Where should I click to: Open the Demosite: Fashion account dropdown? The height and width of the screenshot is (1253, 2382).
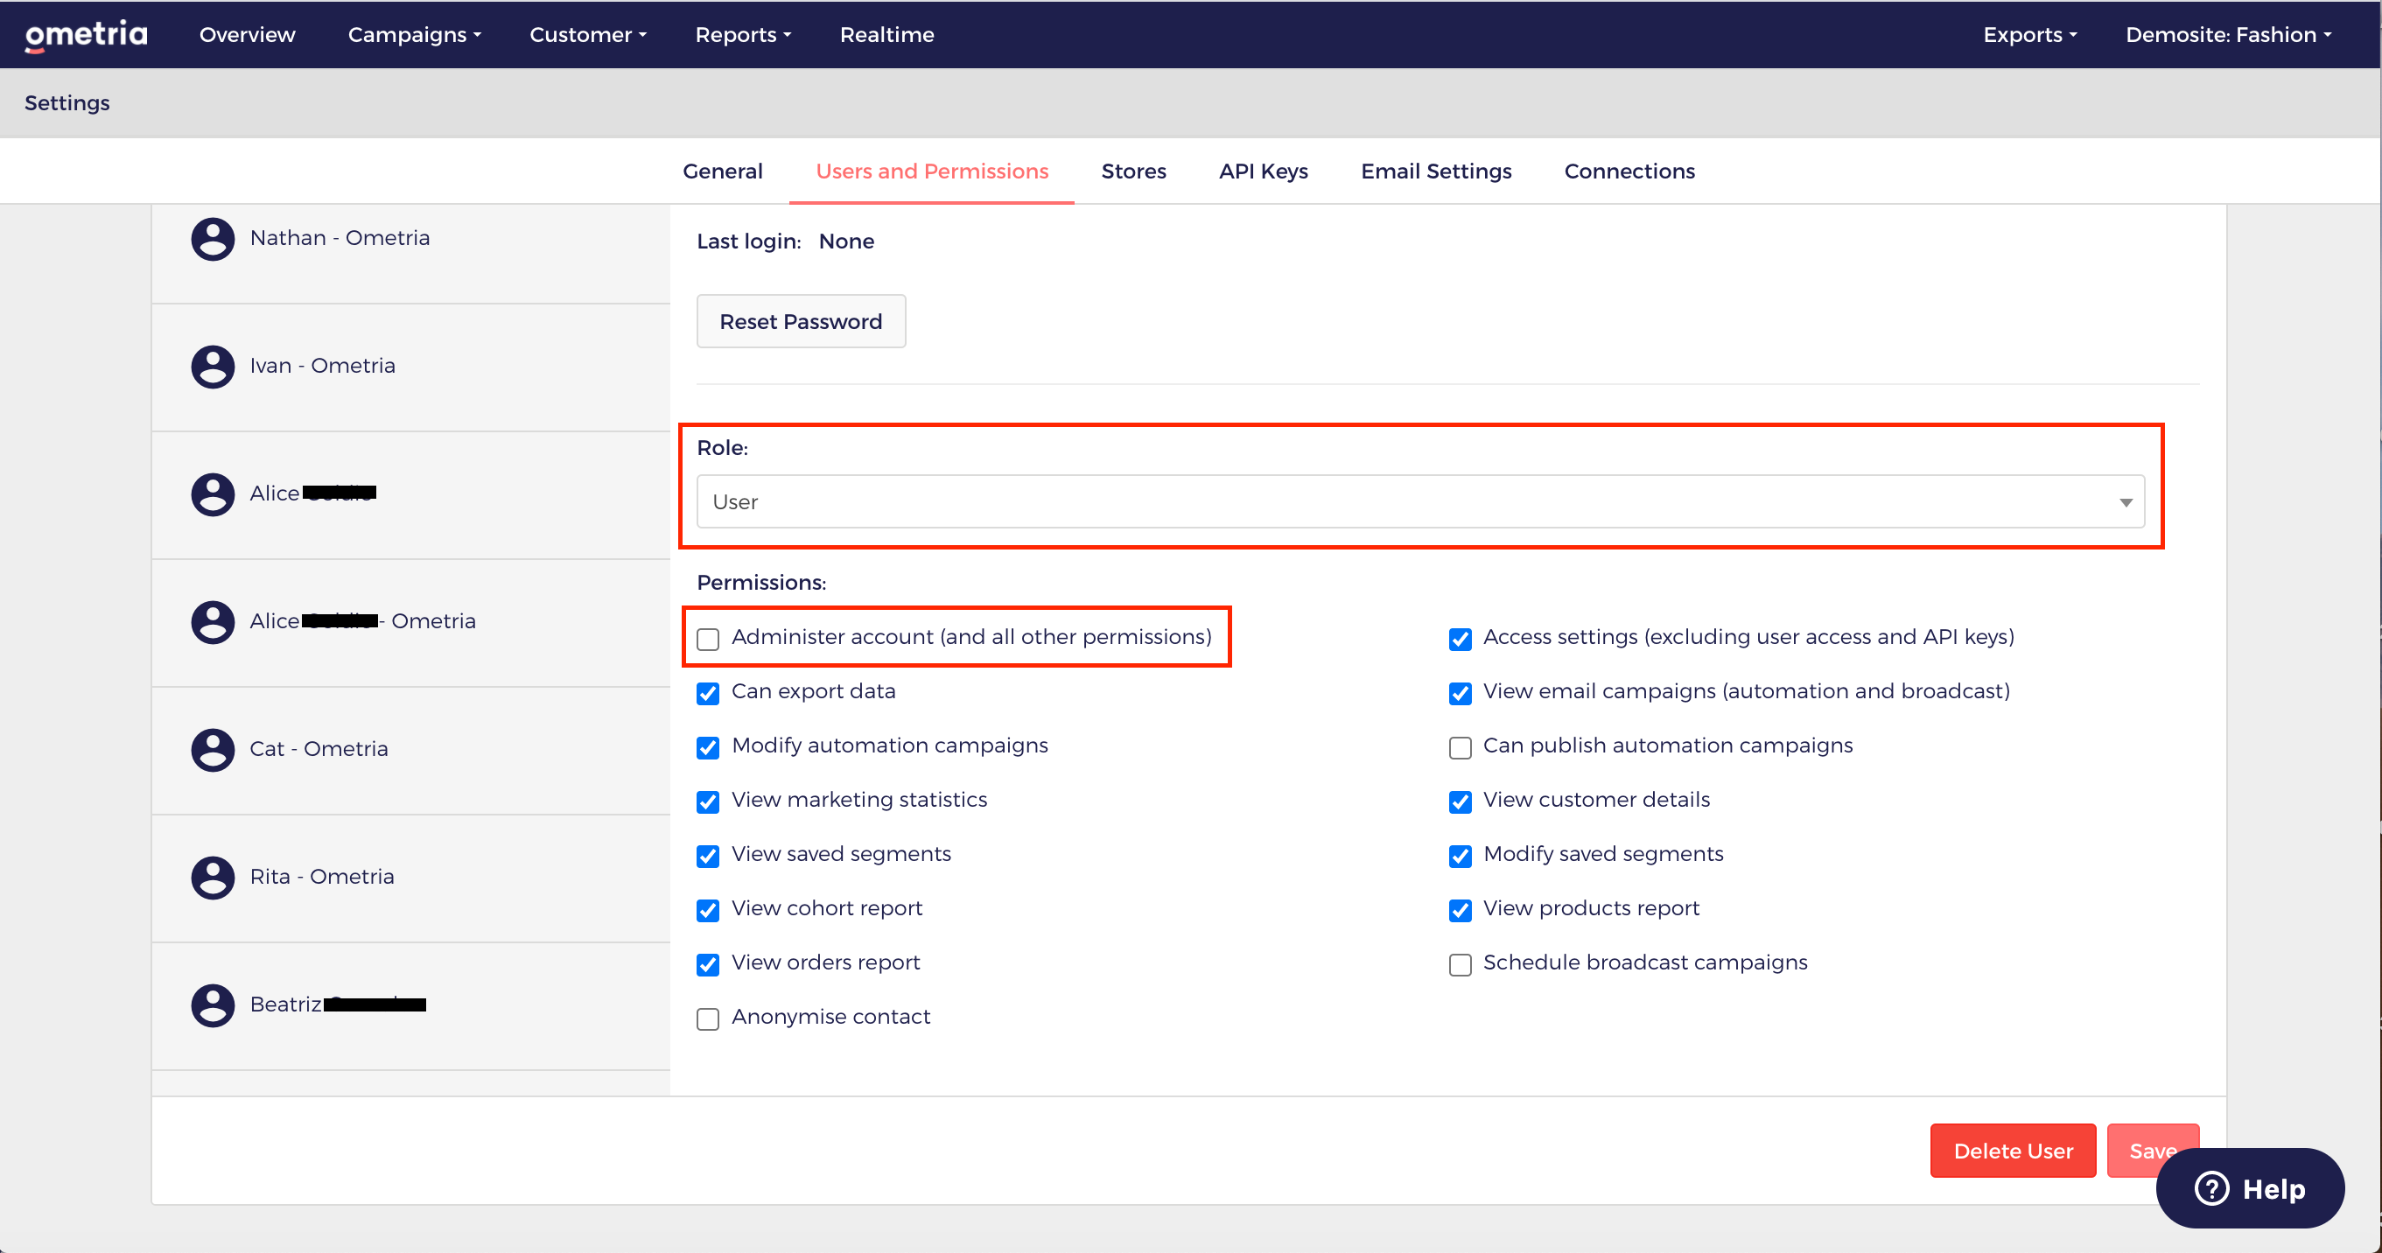pyautogui.click(x=2229, y=34)
